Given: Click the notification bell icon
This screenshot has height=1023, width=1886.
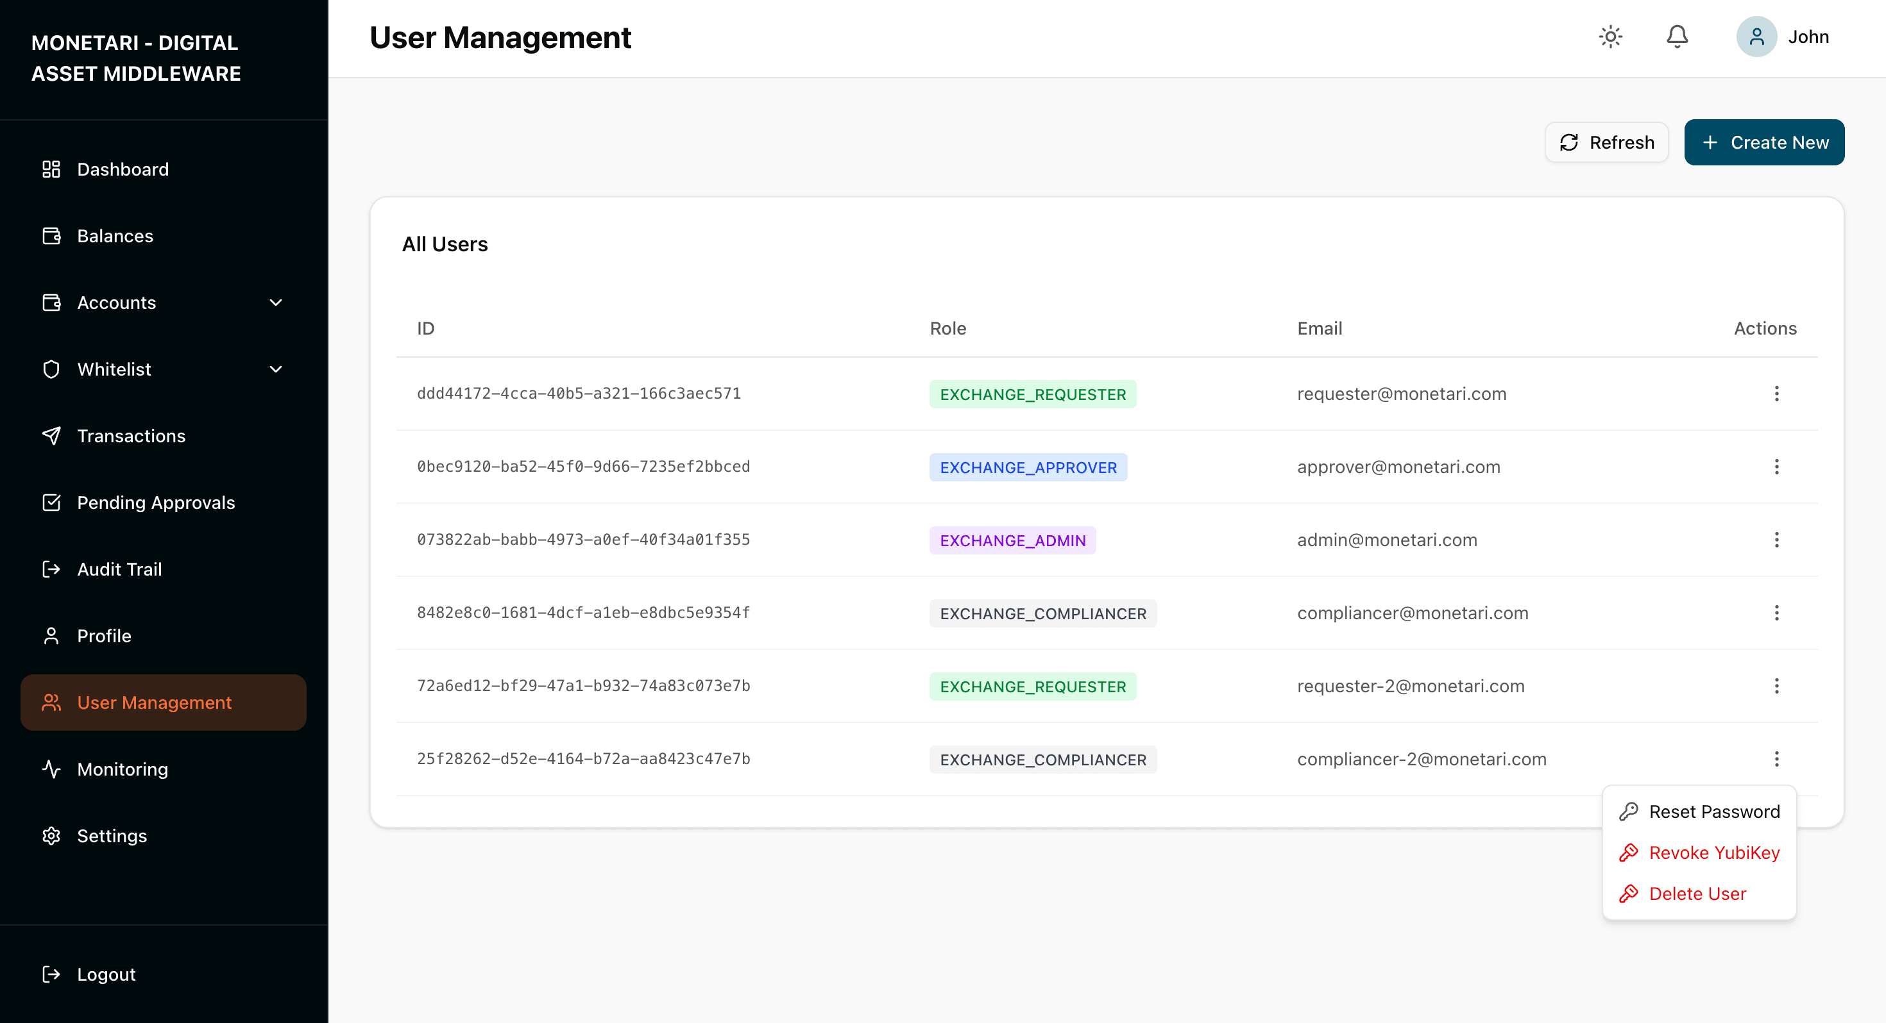Looking at the screenshot, I should [x=1678, y=36].
